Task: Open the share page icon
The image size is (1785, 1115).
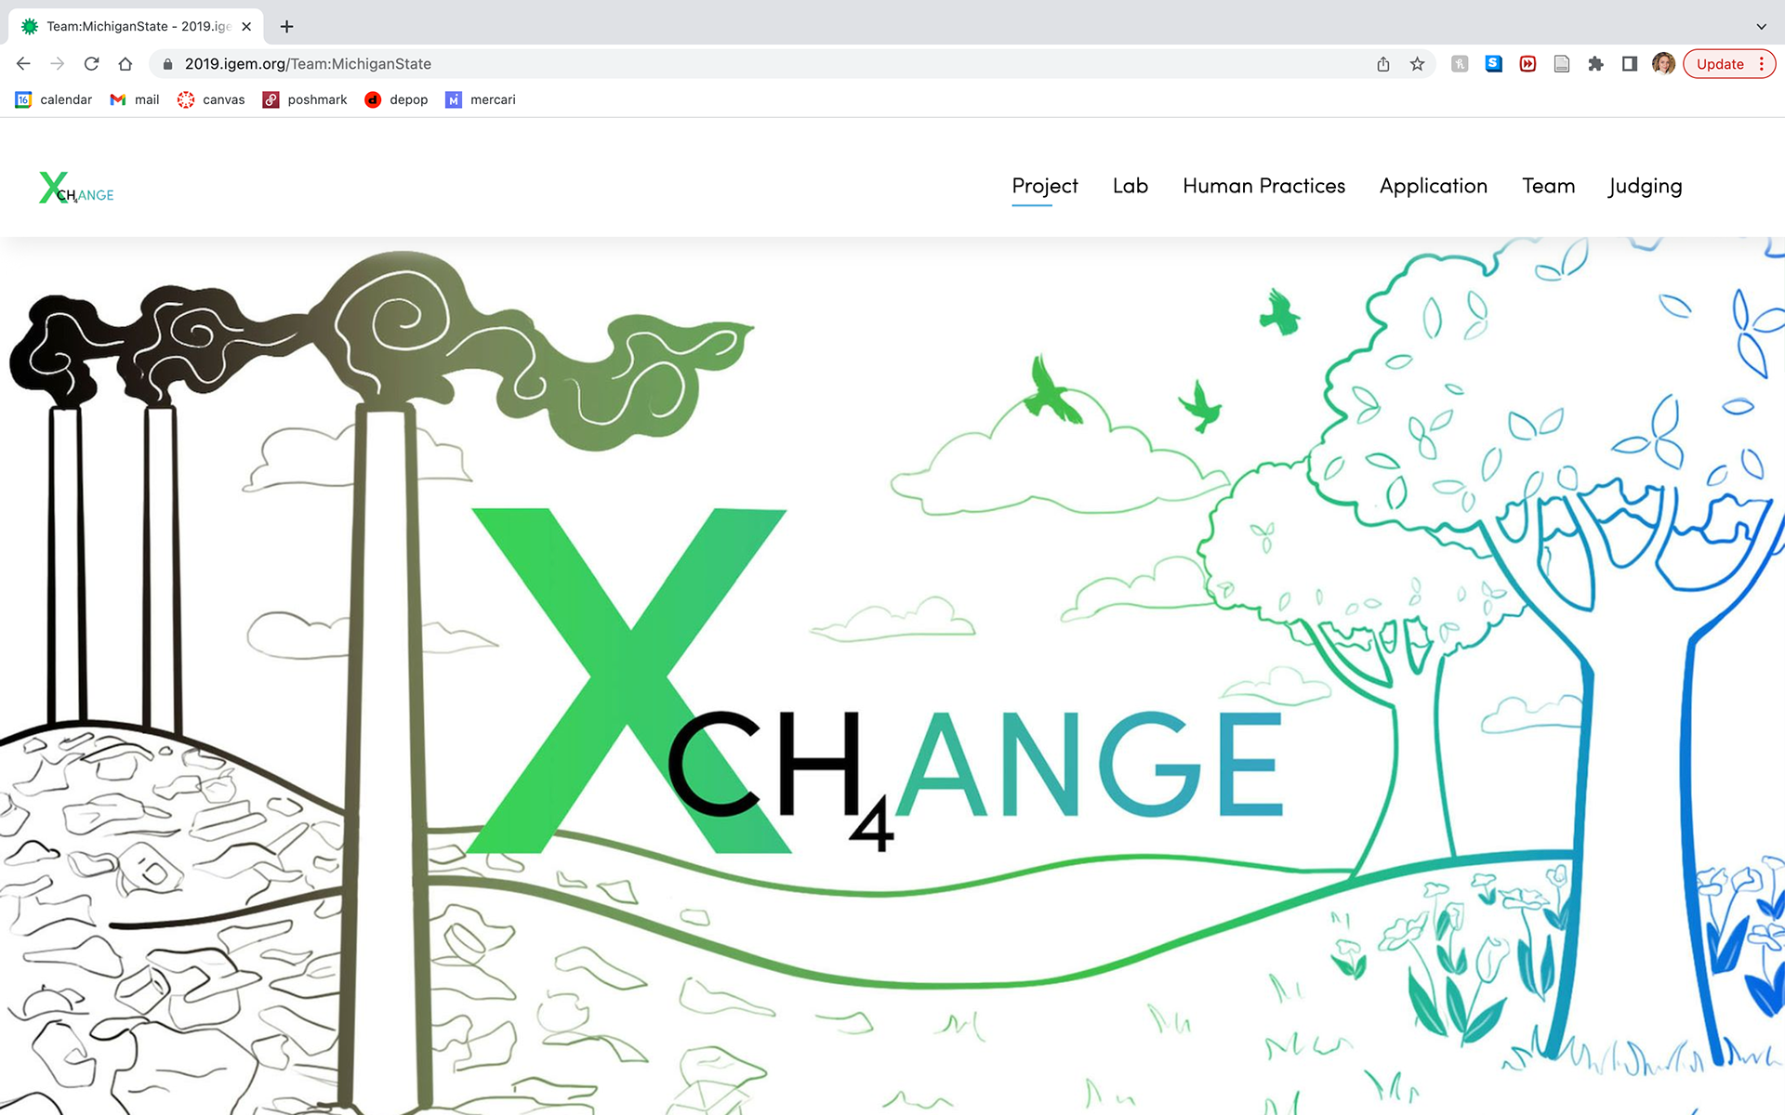Action: click(1383, 64)
